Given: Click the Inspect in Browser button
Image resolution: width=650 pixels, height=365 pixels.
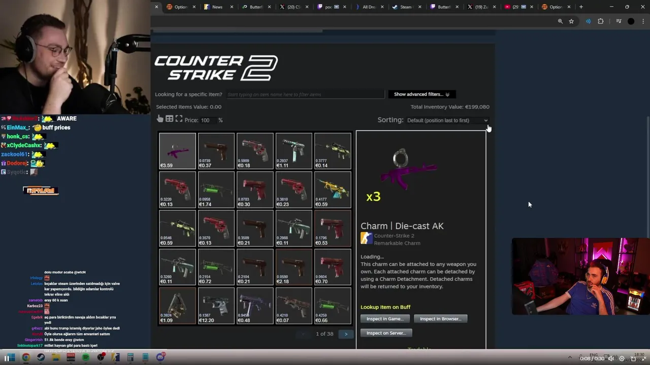Looking at the screenshot, I should point(440,319).
